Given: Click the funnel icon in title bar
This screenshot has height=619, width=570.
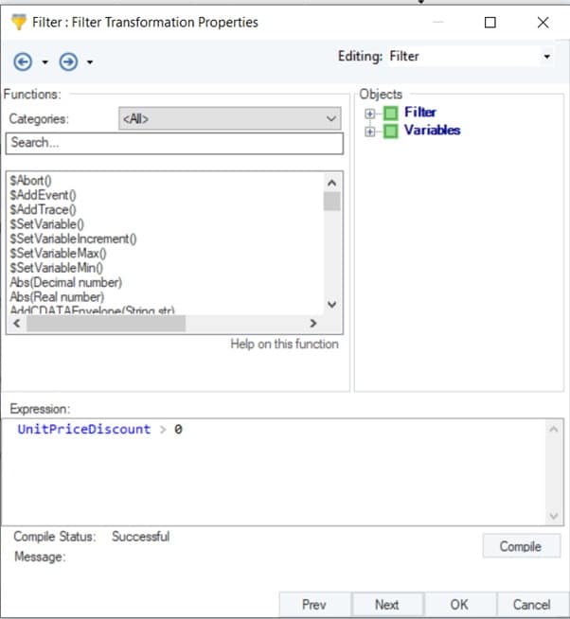Looking at the screenshot, I should coord(18,22).
